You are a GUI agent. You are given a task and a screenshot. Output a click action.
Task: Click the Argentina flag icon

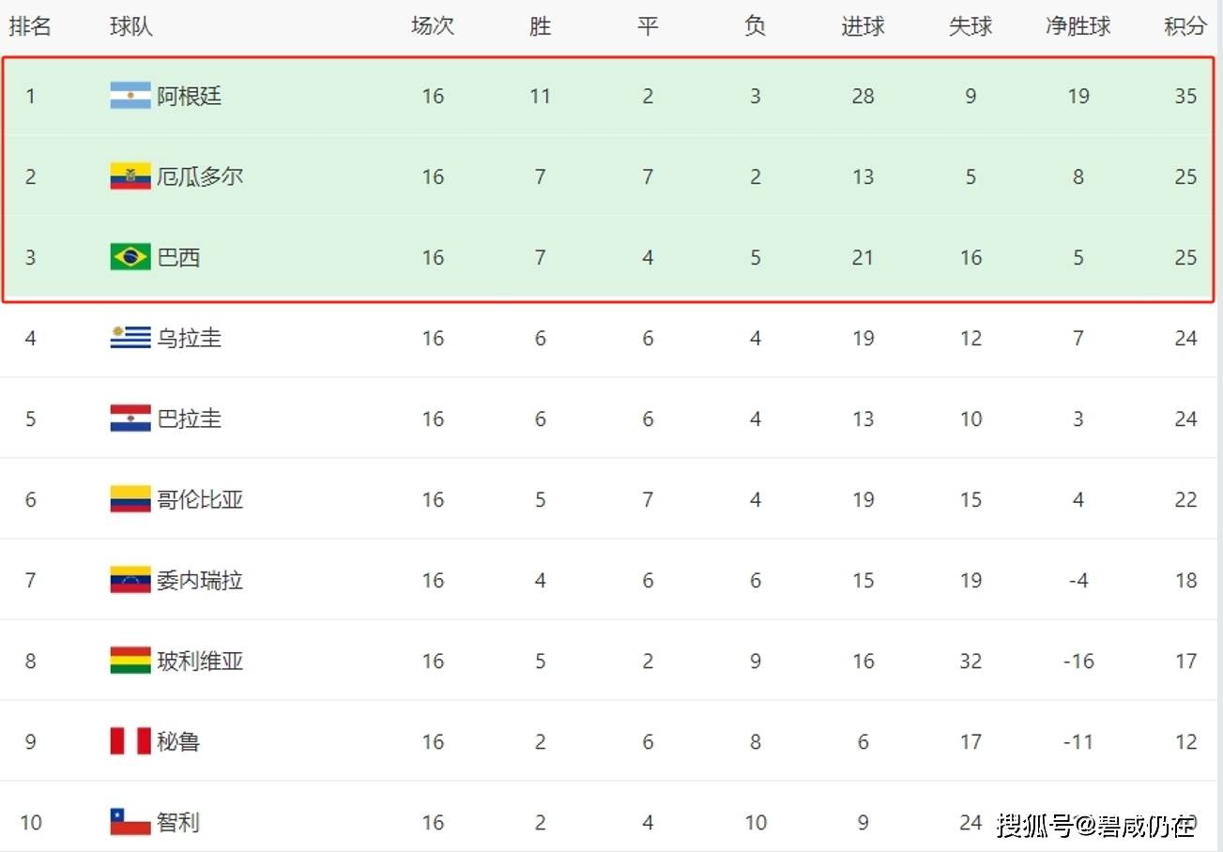(130, 96)
